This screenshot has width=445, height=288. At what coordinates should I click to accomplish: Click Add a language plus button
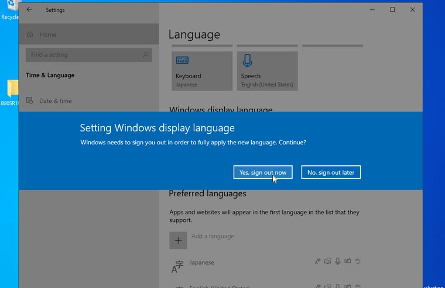click(178, 241)
